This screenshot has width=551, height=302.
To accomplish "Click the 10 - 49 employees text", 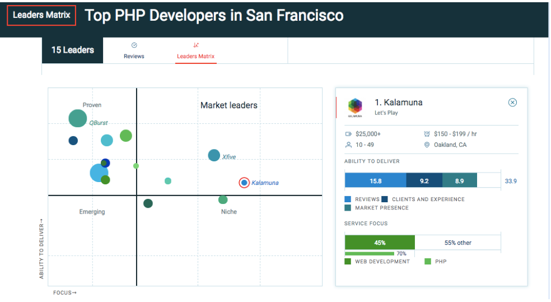I will (365, 145).
